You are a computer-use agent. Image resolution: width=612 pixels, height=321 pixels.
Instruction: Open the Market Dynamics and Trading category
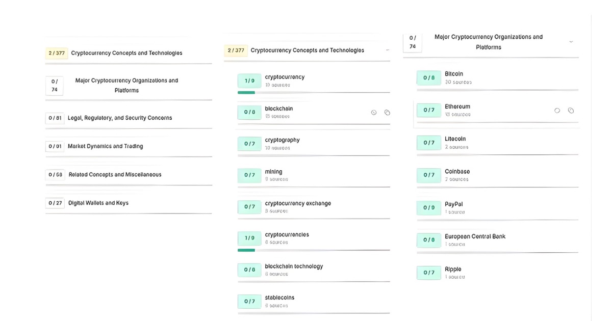coord(105,146)
